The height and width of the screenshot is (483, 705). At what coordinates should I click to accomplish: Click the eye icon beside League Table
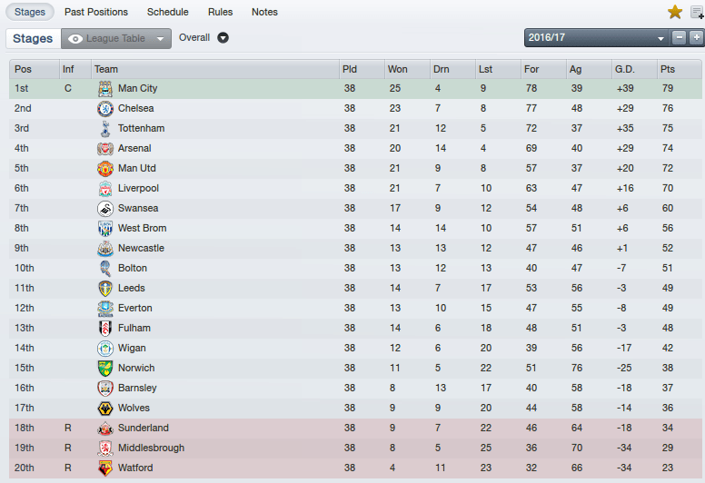click(74, 39)
